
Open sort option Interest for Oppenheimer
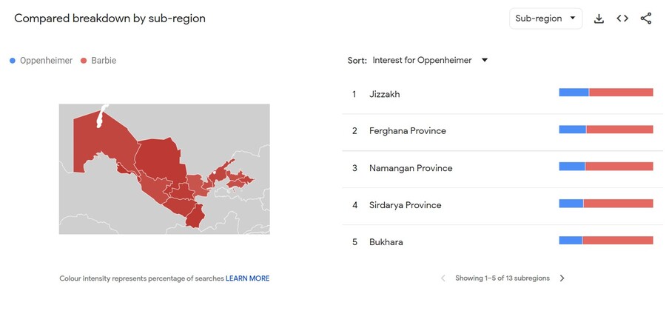click(x=423, y=60)
